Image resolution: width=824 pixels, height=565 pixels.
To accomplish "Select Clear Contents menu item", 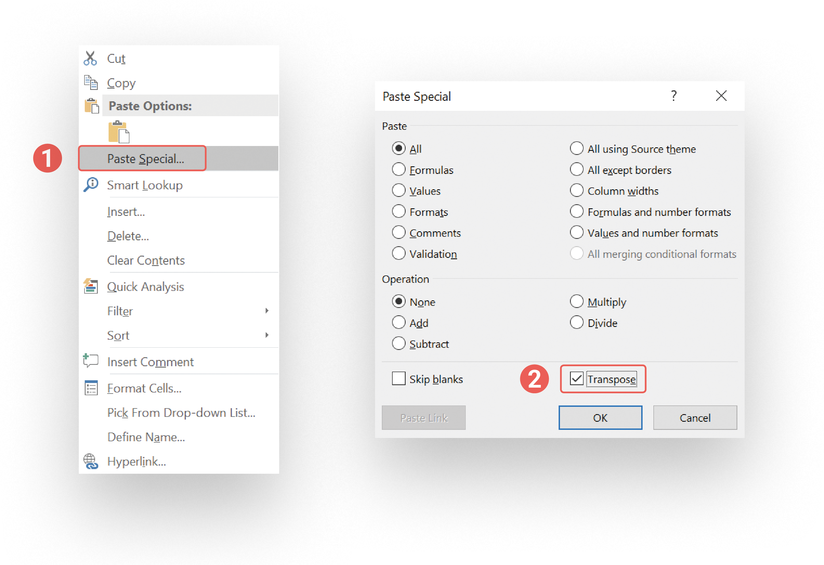I will [179, 260].
